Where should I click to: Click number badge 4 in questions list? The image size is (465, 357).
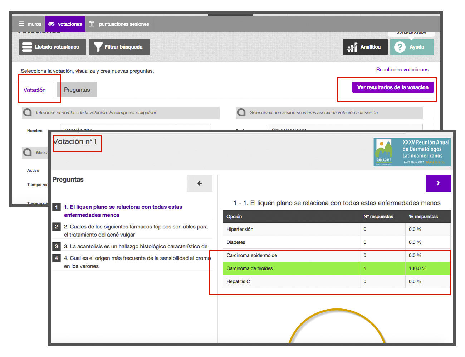[56, 258]
